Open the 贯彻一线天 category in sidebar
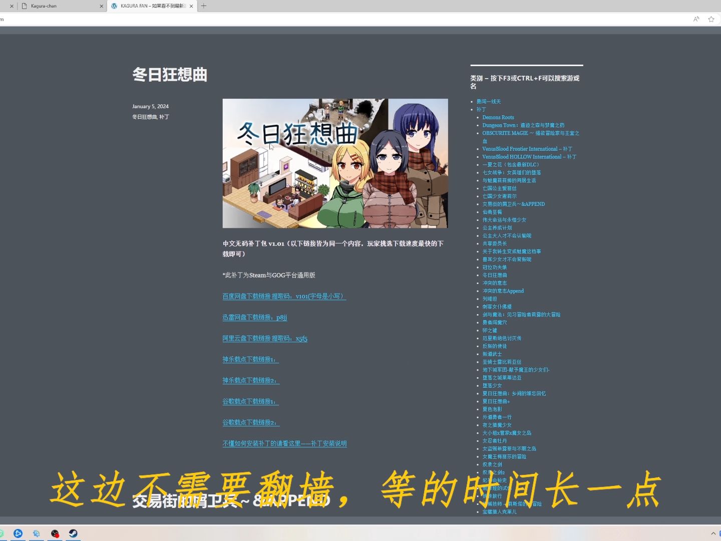Screen dimensions: 721x541 488,102
